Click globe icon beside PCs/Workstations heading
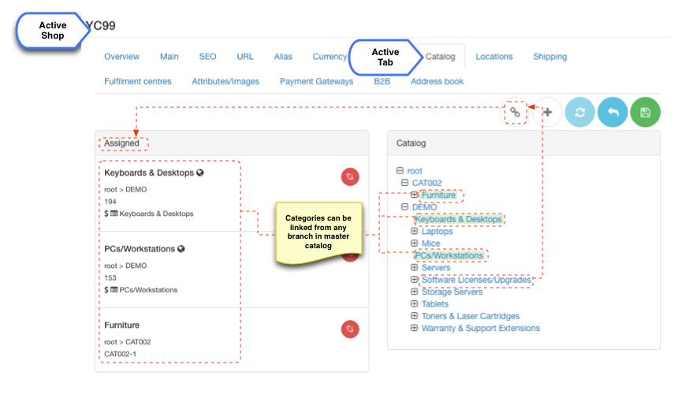 click(181, 248)
